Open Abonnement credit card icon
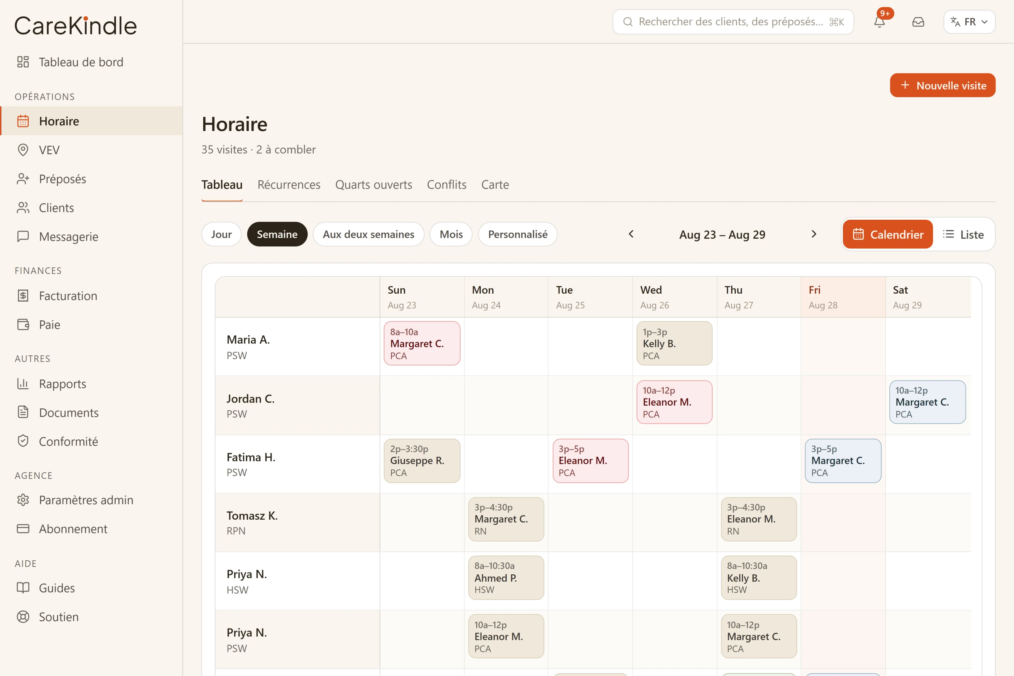The image size is (1014, 676). (x=23, y=529)
